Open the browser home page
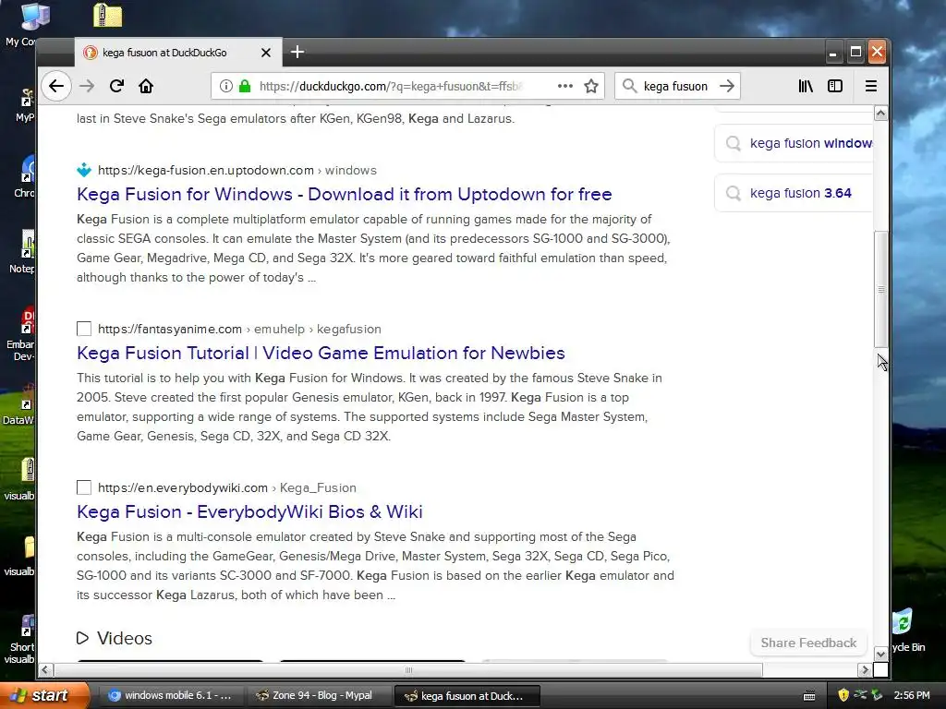 coord(146,86)
